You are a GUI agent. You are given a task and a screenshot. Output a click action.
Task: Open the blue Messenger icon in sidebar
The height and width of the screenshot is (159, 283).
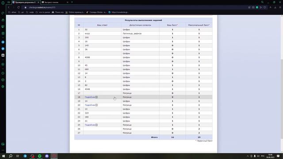coord(3,49)
